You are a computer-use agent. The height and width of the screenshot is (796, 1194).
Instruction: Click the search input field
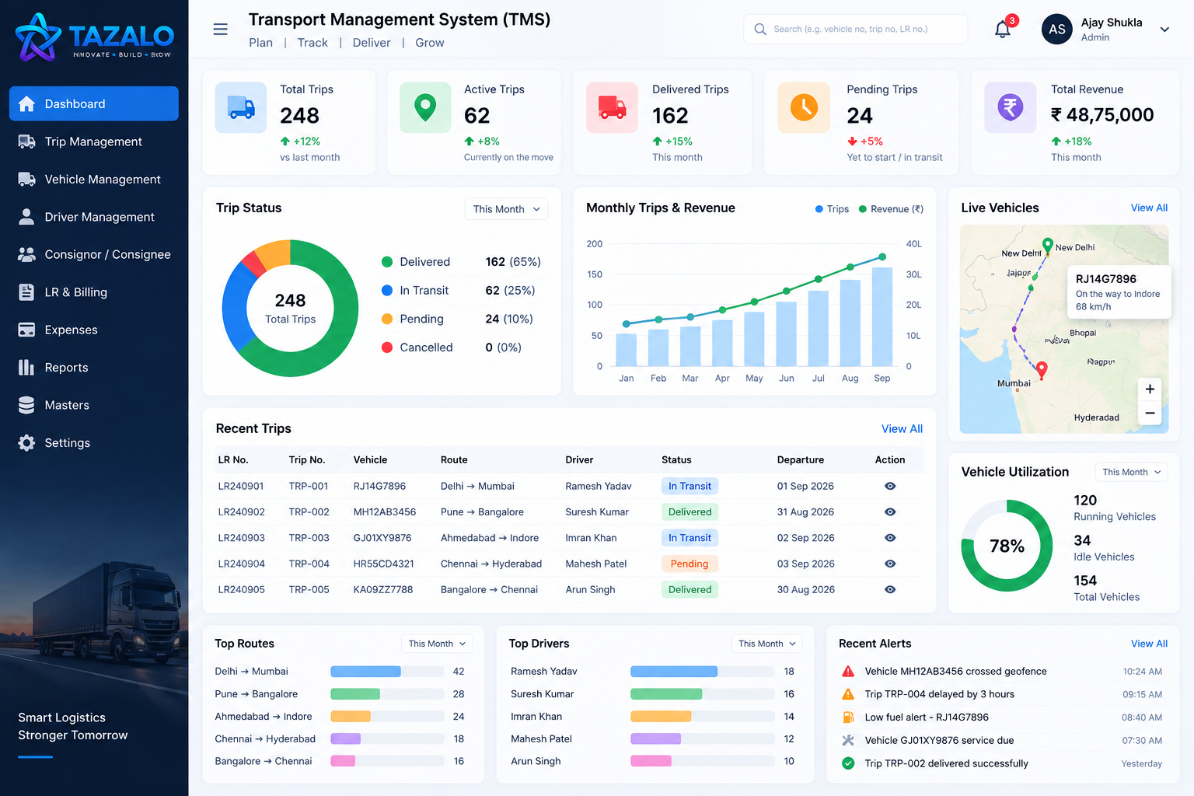[856, 30]
